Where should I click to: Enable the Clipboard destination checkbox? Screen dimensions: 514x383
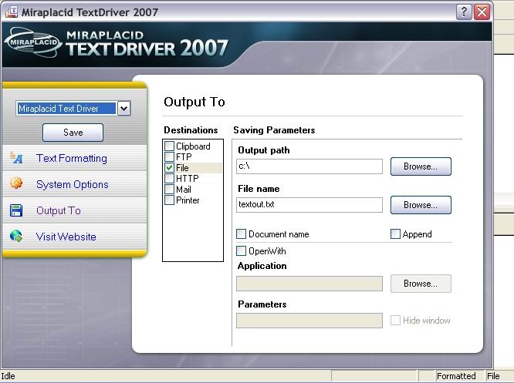coord(169,146)
